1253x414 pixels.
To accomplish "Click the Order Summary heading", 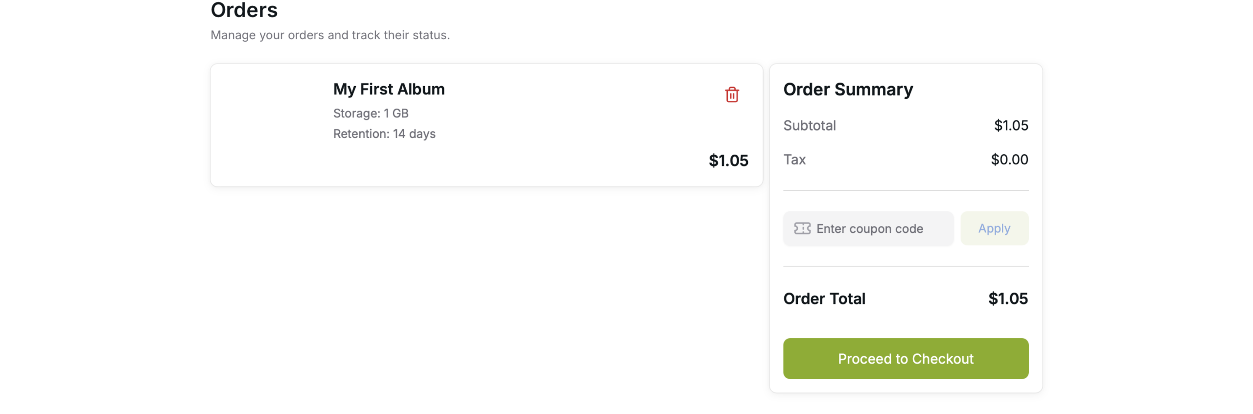I will click(848, 90).
